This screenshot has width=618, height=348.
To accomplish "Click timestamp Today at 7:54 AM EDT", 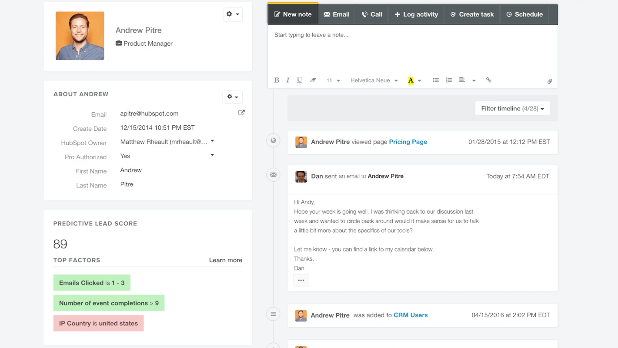I will tap(518, 176).
